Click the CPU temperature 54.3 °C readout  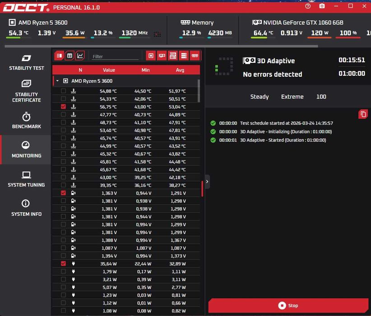[x=19, y=33]
